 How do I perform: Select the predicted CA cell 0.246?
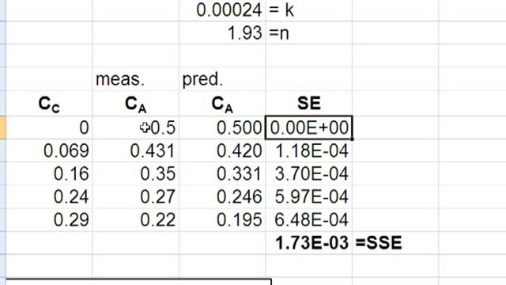pos(222,197)
